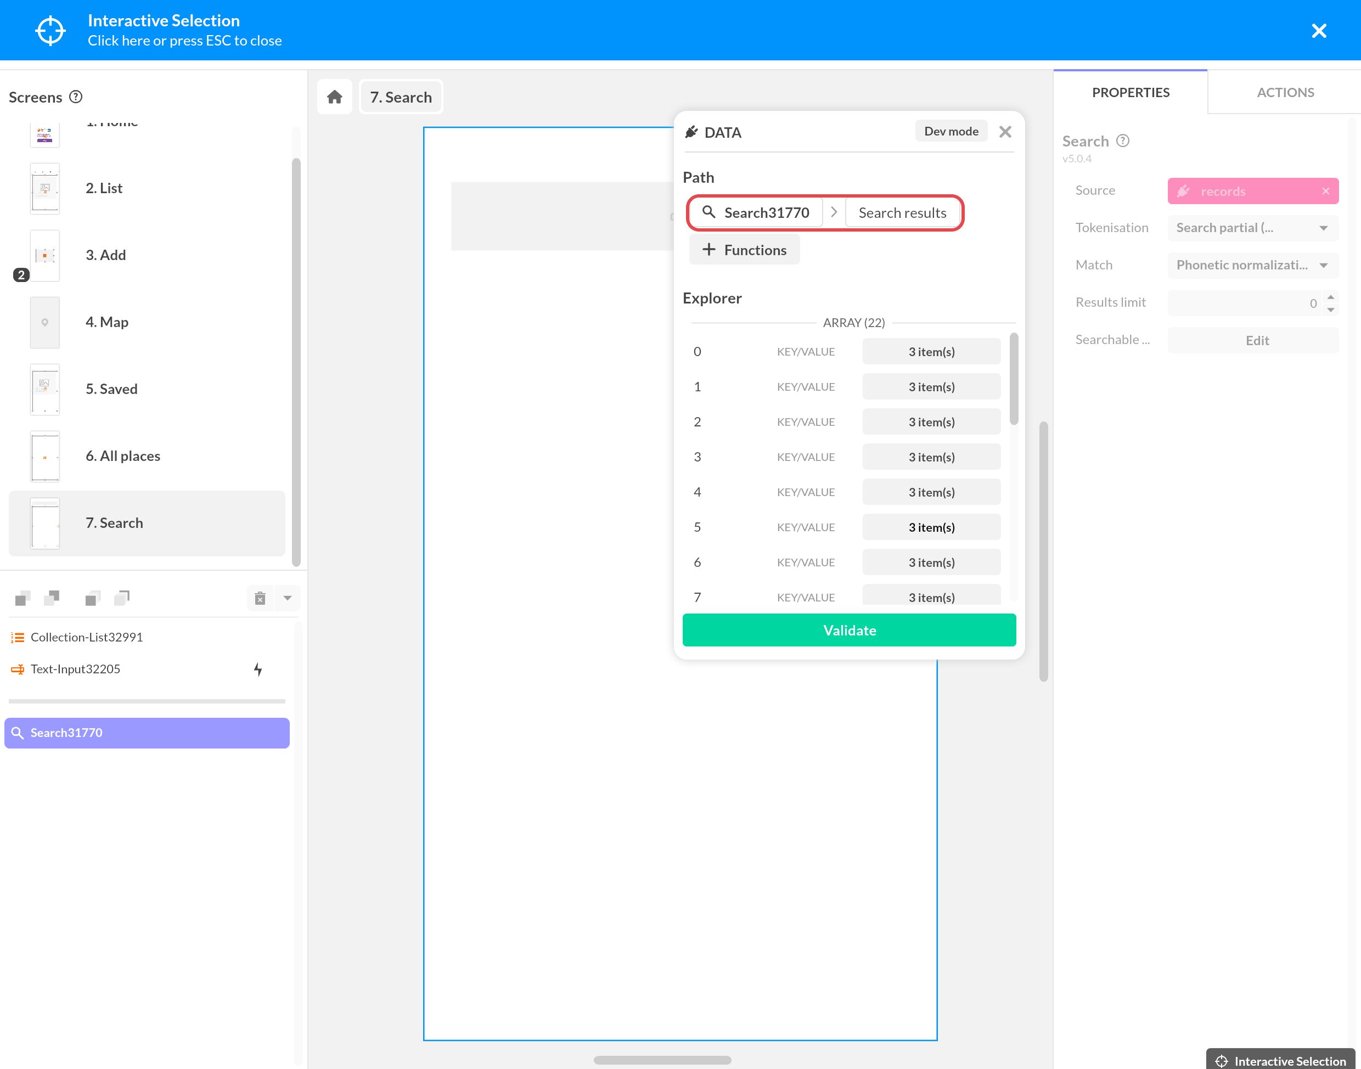Close the Interactive Selection banner
Image resolution: width=1361 pixels, height=1069 pixels.
[1319, 31]
